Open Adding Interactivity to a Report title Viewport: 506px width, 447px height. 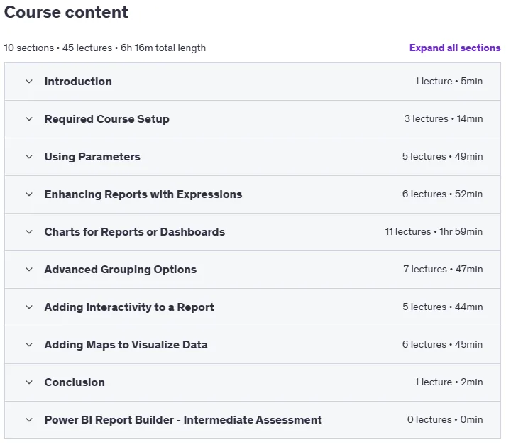coord(129,307)
